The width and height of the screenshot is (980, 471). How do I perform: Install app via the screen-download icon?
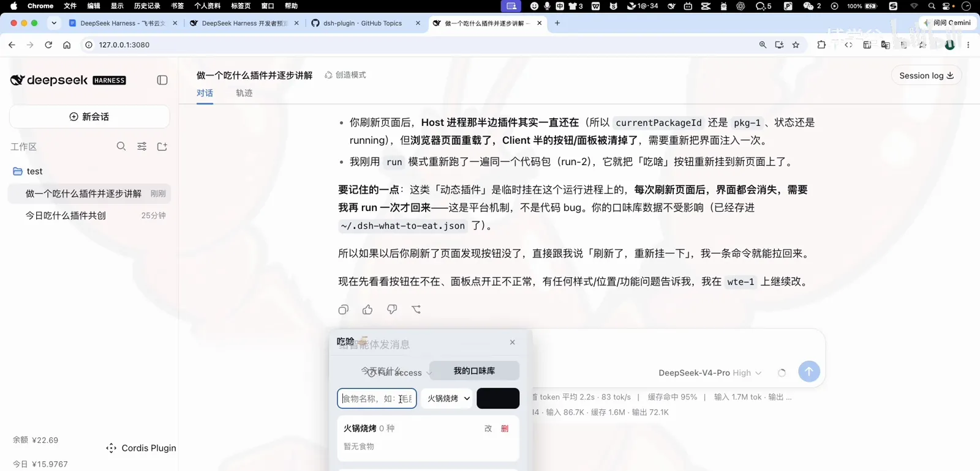pos(779,45)
